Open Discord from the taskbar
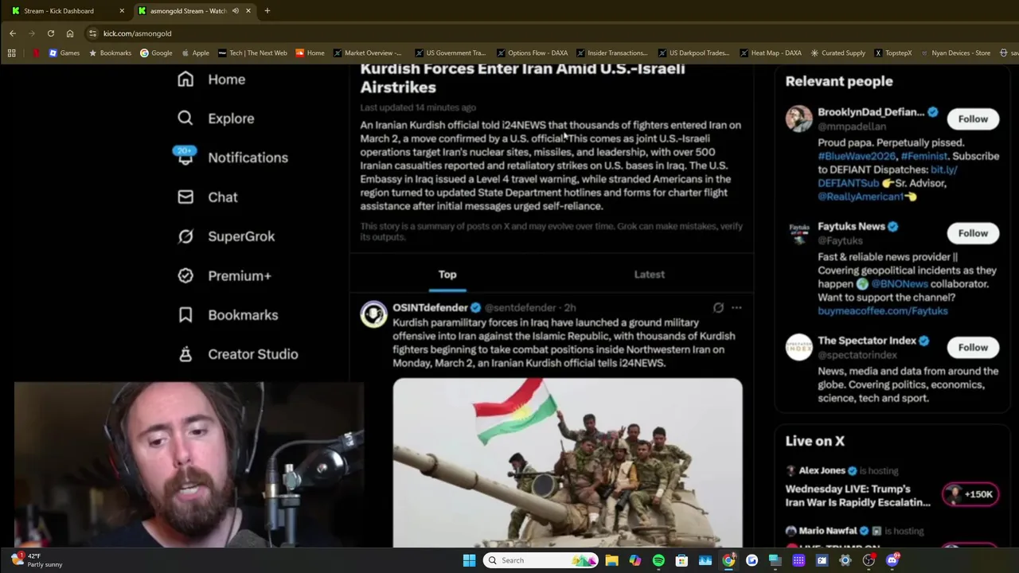The width and height of the screenshot is (1019, 573). [x=892, y=560]
